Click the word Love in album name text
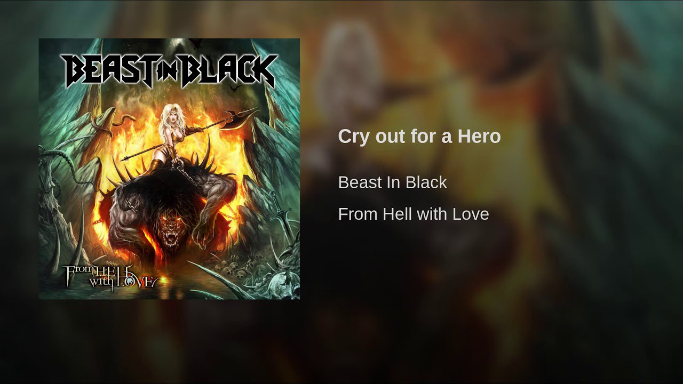The width and height of the screenshot is (683, 384). click(471, 214)
